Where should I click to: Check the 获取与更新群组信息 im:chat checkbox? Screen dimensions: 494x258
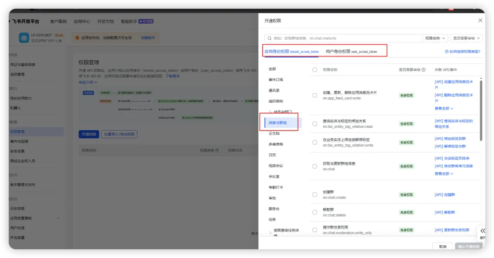[315, 166]
